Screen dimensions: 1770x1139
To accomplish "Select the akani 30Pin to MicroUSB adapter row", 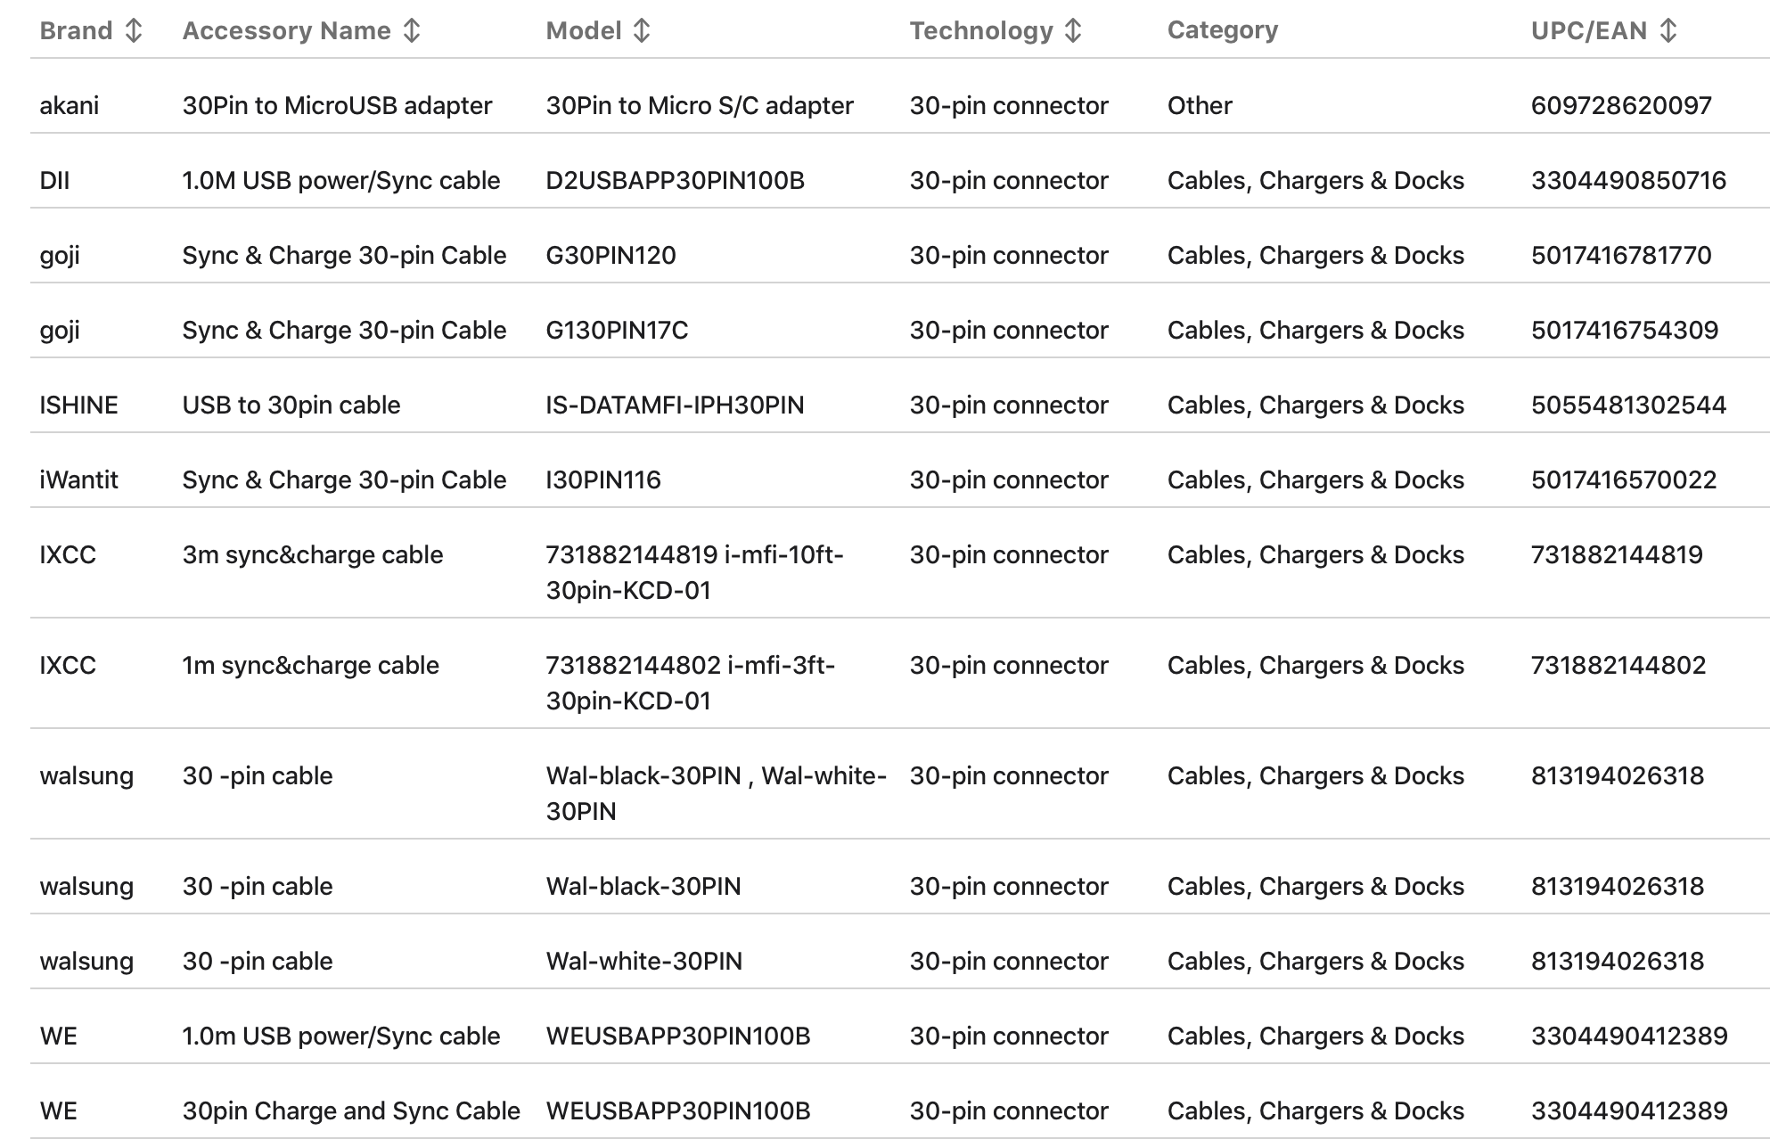I will [337, 106].
